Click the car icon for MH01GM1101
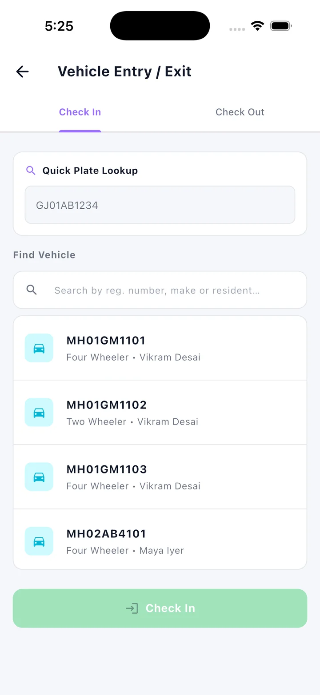The image size is (320, 695). click(x=39, y=348)
